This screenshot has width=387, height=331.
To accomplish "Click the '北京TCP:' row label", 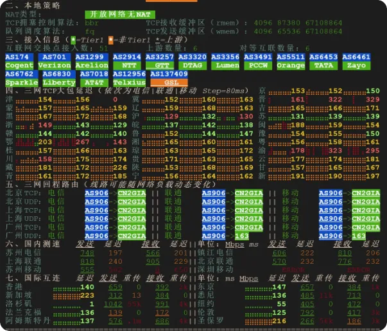I will tap(23, 193).
